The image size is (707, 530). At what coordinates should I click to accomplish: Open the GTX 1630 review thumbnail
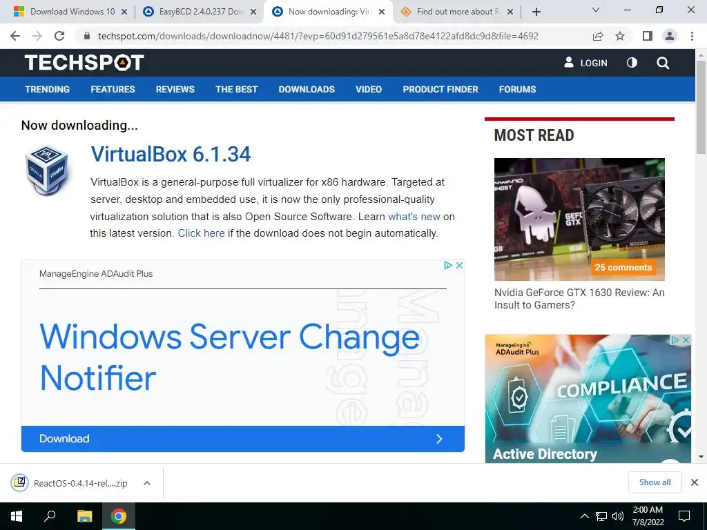[x=579, y=219]
